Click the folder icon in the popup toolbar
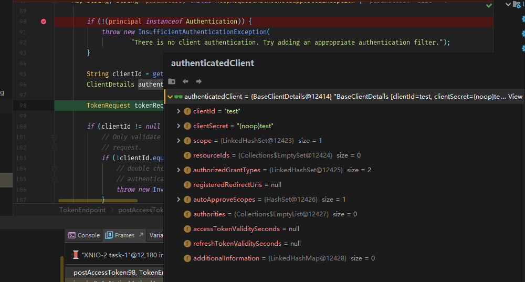 pyautogui.click(x=172, y=81)
